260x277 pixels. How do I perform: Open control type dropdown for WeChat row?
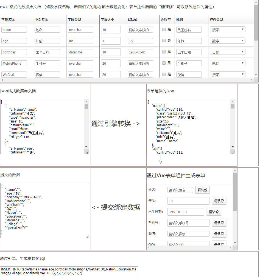[x=227, y=74]
